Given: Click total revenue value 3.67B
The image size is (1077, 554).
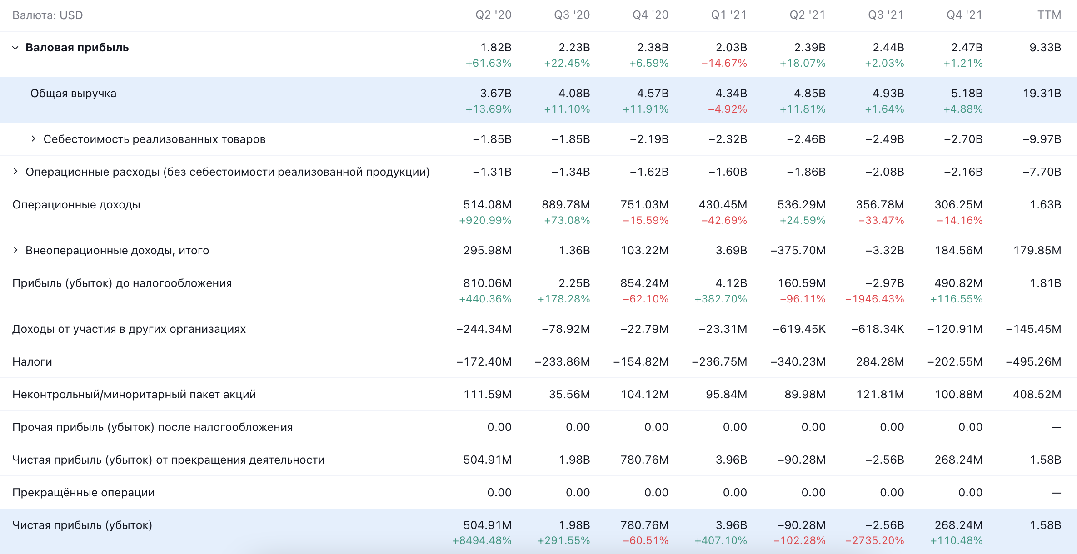Looking at the screenshot, I should pos(496,93).
